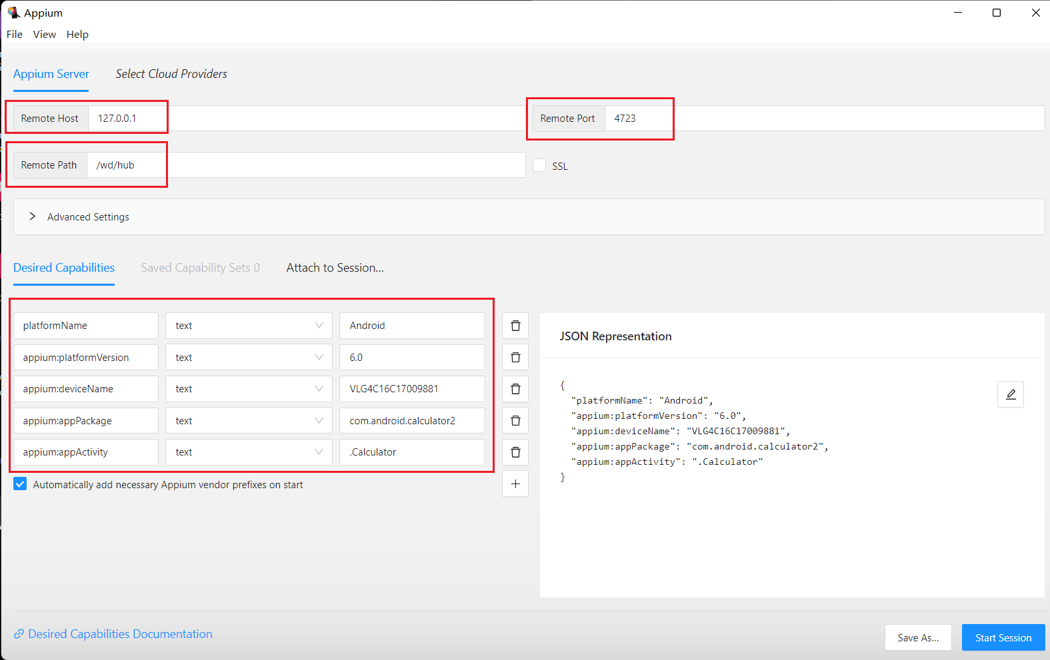Switch to Attach to Session tab

(x=335, y=268)
